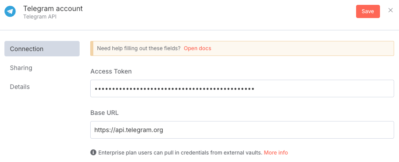Screen dimensions: 399x162
Task: Follow the More info link
Action: tap(276, 153)
